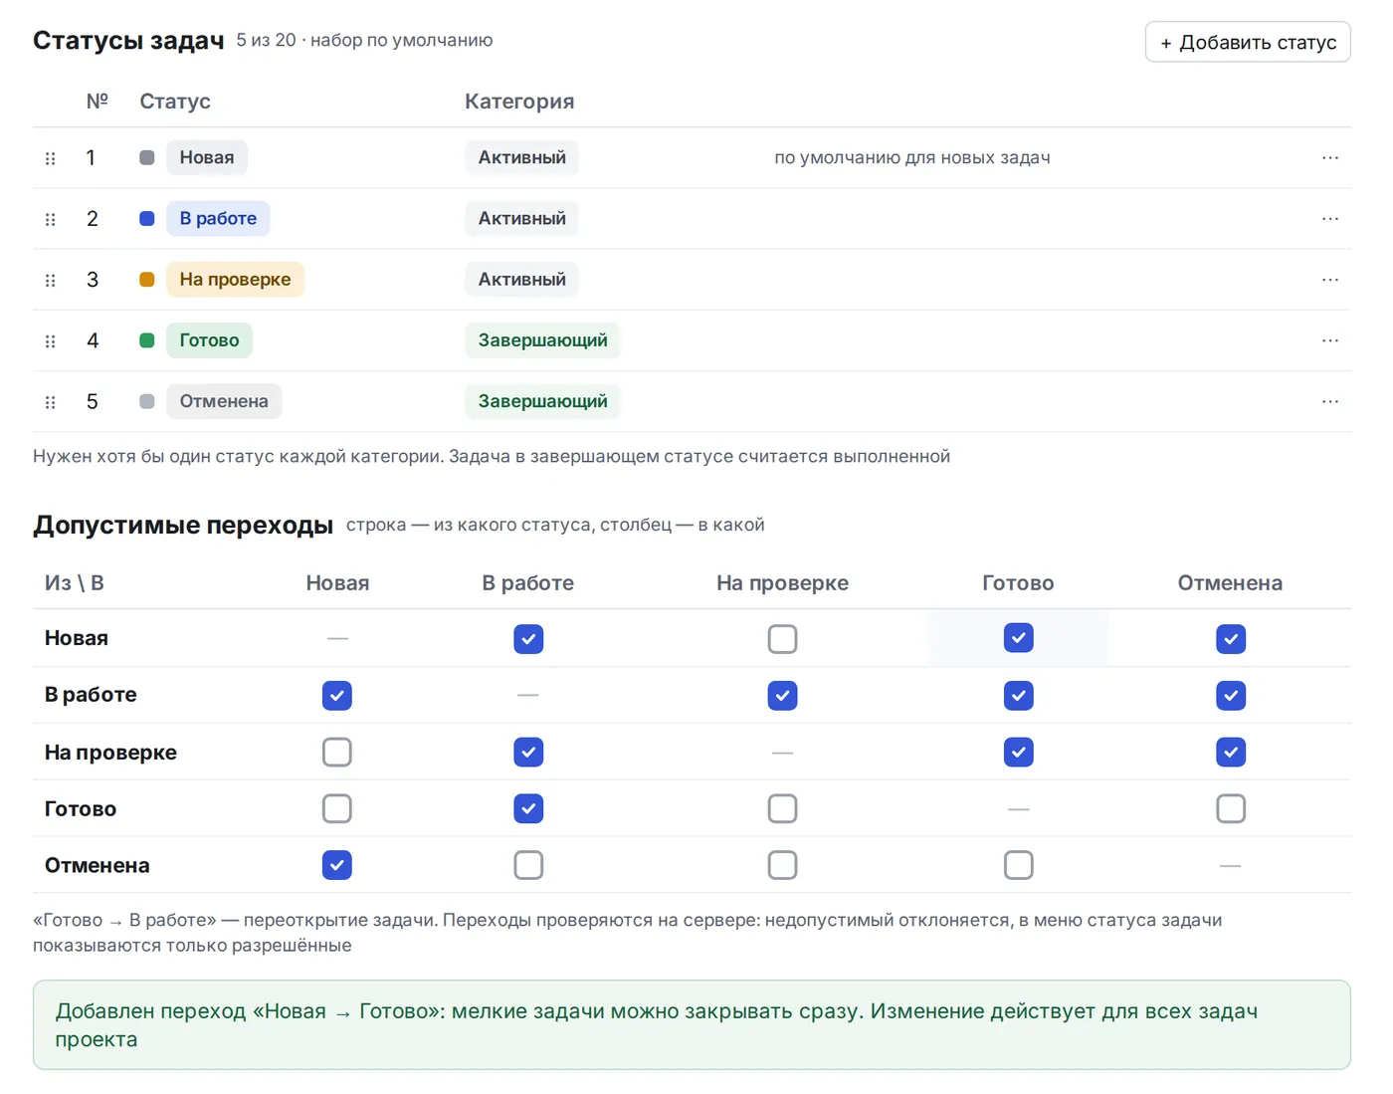Uncheck transition Новая to Готово
Image resolution: width=1393 pixels, height=1094 pixels.
(1018, 637)
